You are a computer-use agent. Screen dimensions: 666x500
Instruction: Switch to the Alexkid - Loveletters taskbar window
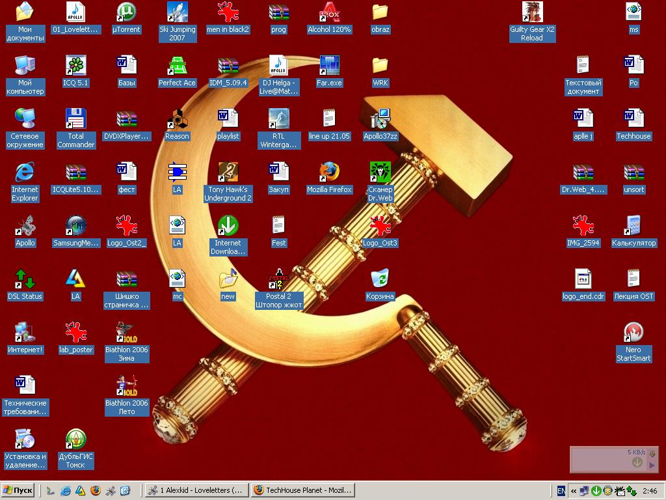(x=196, y=490)
